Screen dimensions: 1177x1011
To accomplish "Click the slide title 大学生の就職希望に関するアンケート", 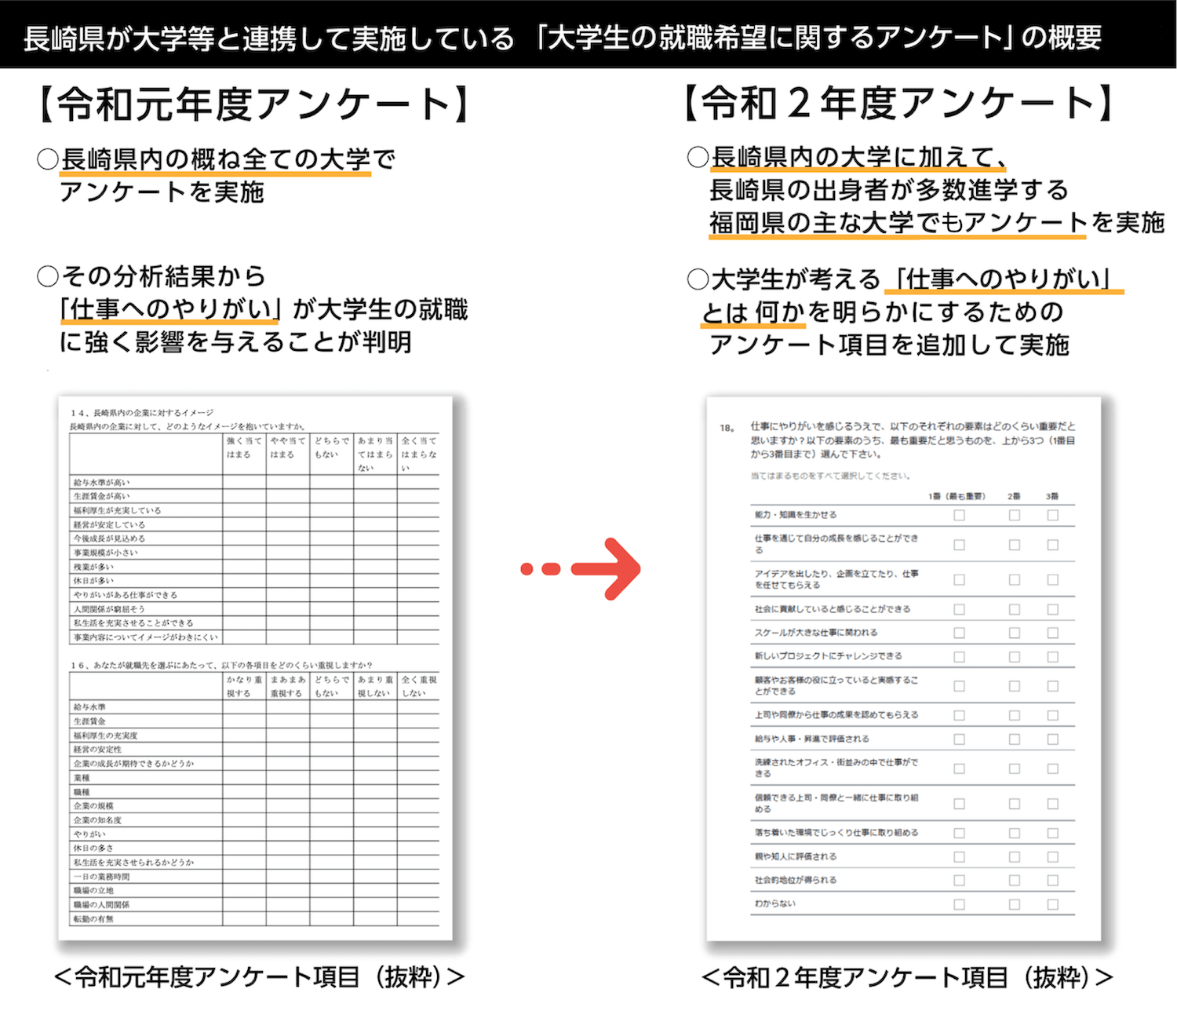I will [x=775, y=37].
